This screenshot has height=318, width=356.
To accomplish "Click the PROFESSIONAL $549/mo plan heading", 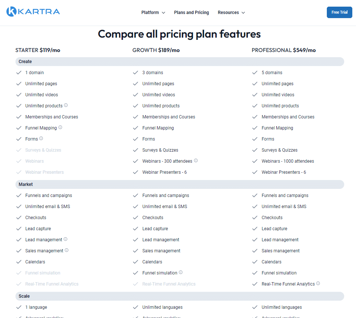I will pyautogui.click(x=284, y=50).
